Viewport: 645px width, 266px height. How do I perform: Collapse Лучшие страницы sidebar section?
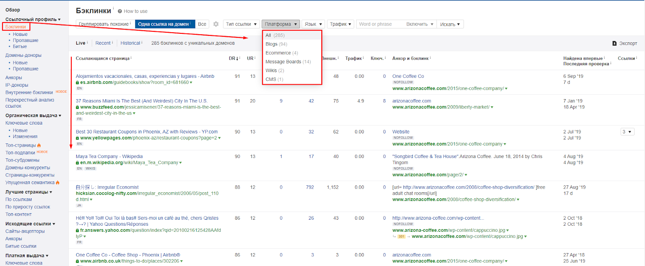point(29,192)
